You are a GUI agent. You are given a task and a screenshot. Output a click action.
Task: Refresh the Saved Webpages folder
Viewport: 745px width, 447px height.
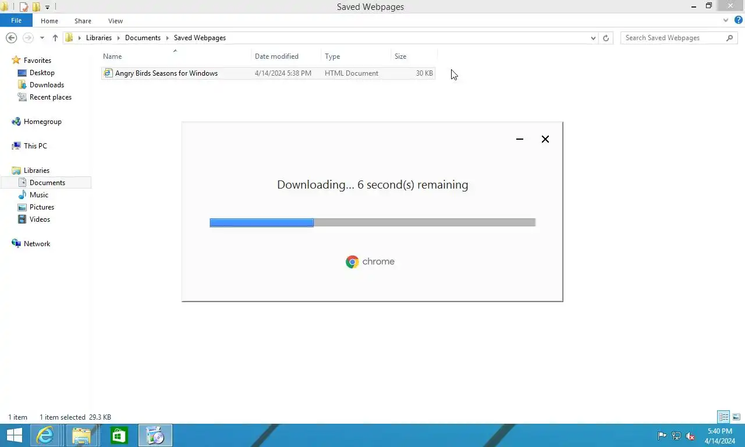tap(606, 38)
